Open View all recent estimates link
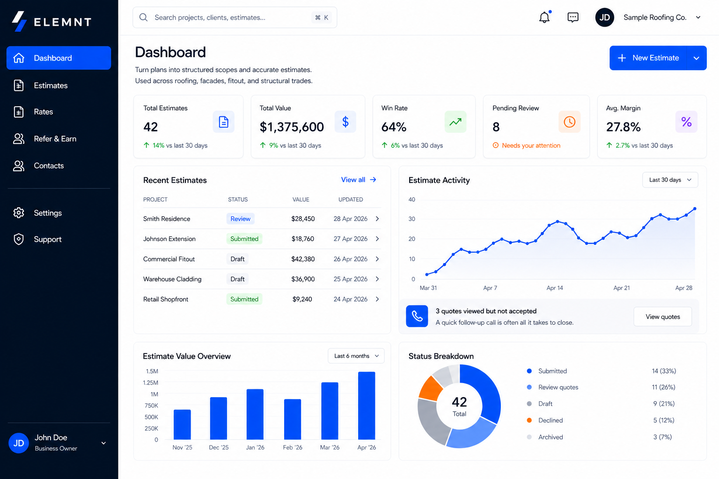 point(359,180)
